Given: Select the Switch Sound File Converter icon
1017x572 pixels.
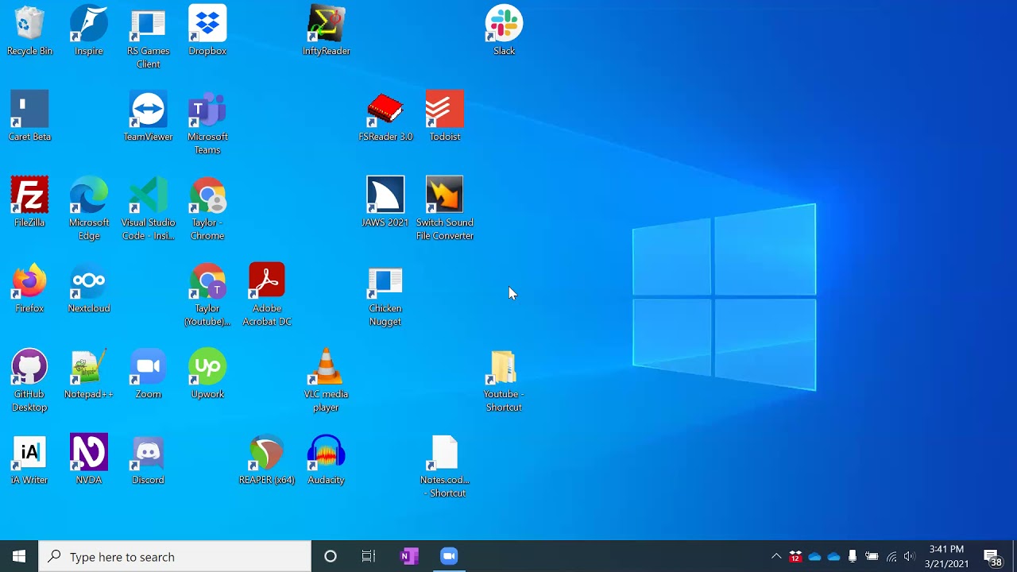Looking at the screenshot, I should click(444, 210).
